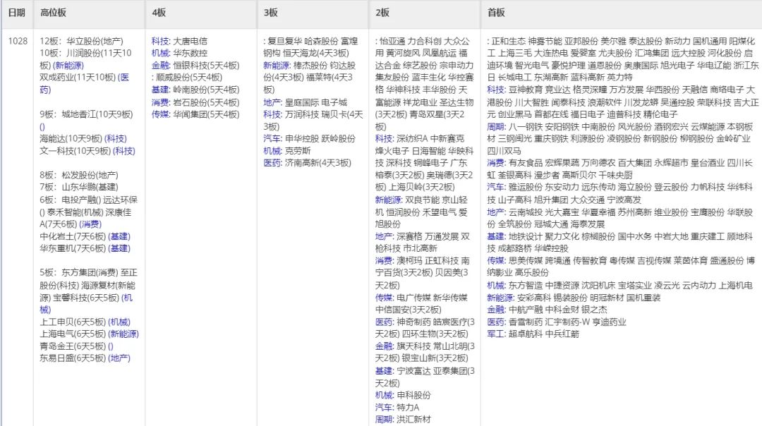
Task: Open the 科技 link after 海能达(10天9板)
Action: tap(115, 138)
